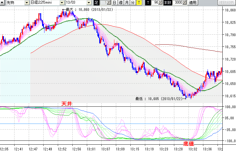The image size is (236, 151).
Task: Switch chart to 週 (weekly) bars
Action: tap(120, 3)
